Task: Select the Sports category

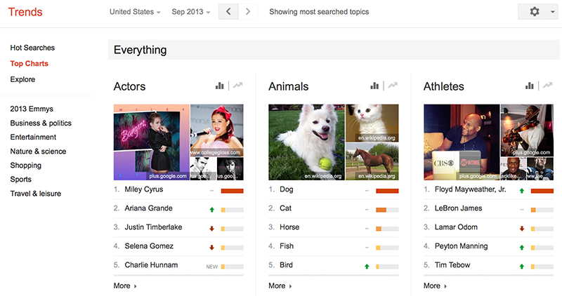Action: pos(21,180)
